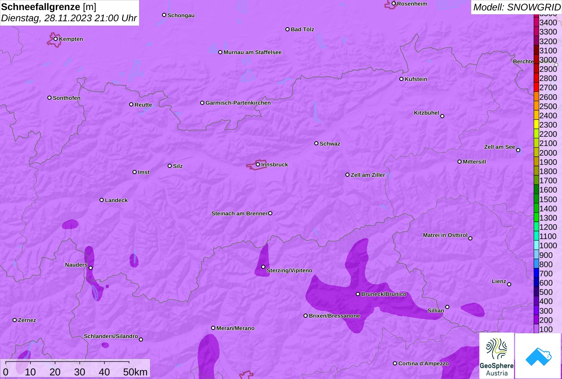Viewport: 562px width, 379px height.
Task: Click the Zernez location dot
Action: coord(15,320)
